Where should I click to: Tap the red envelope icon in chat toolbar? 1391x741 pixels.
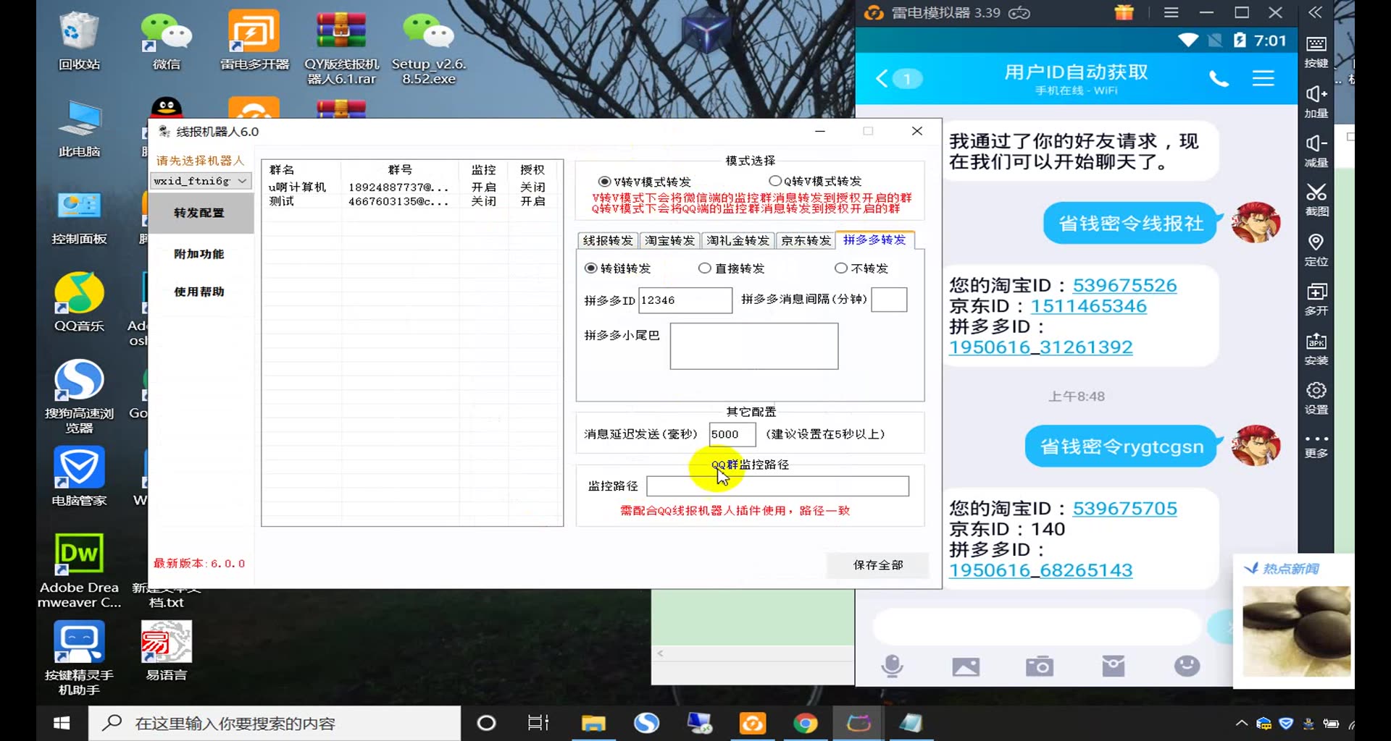tap(1113, 666)
